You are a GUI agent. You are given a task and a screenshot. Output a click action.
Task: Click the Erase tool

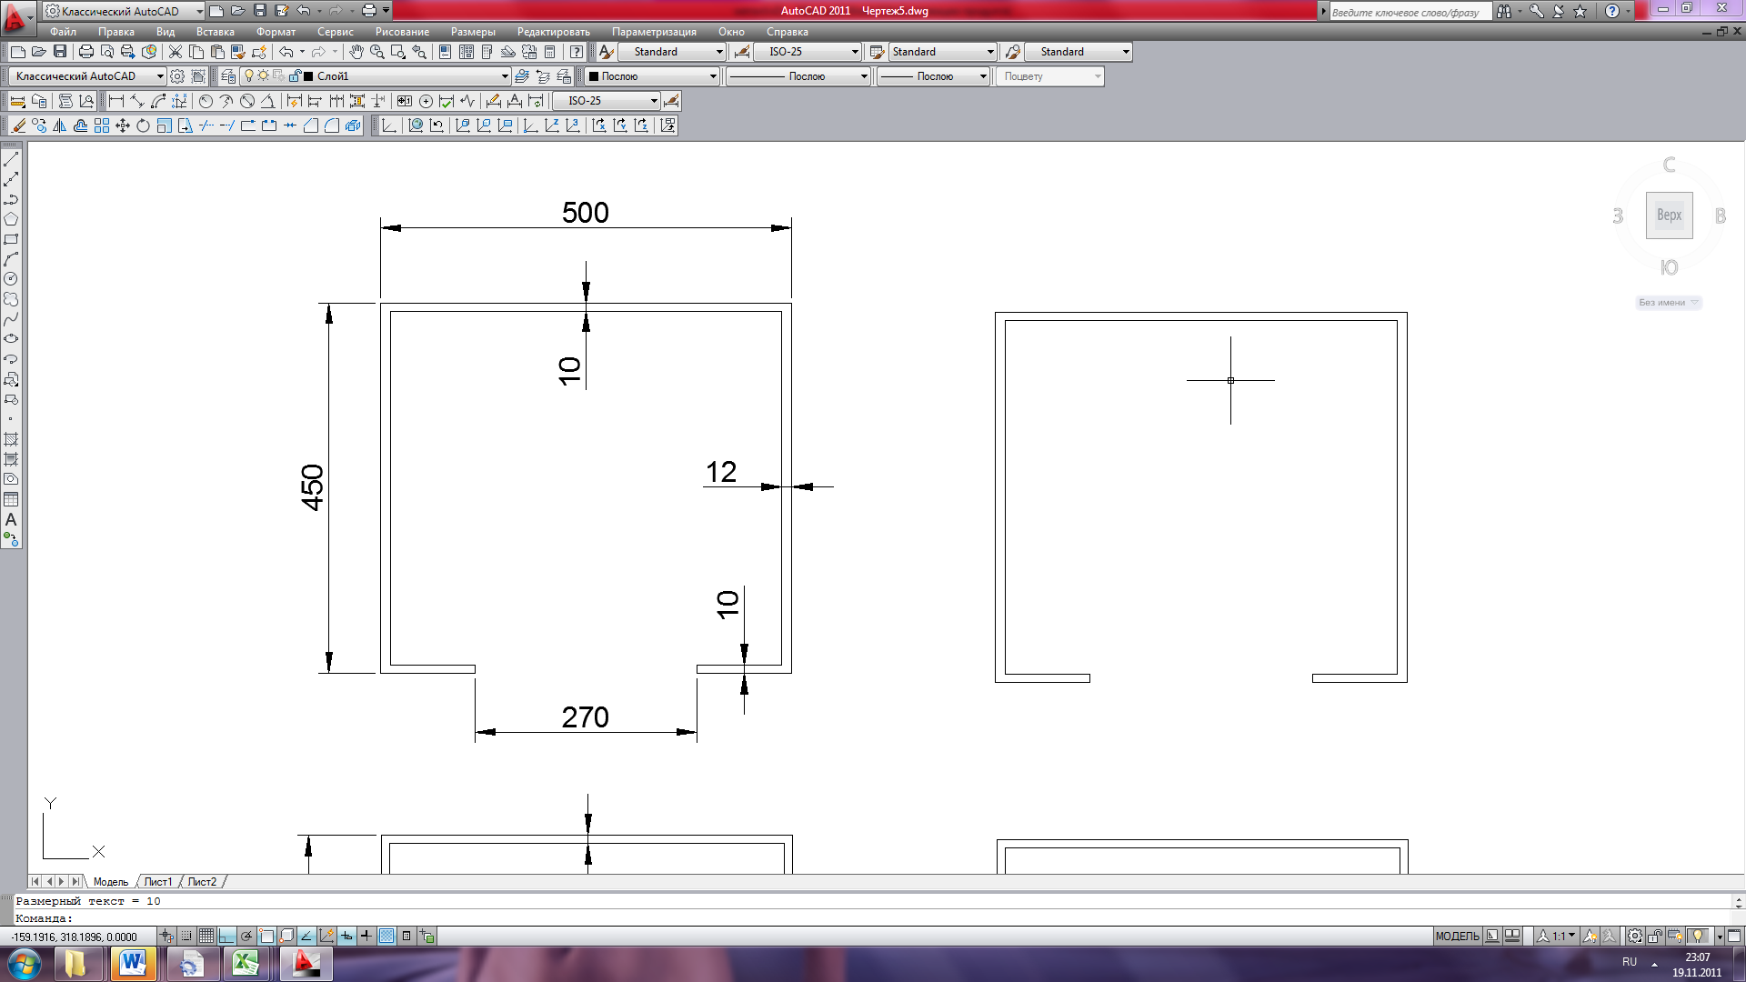click(18, 126)
